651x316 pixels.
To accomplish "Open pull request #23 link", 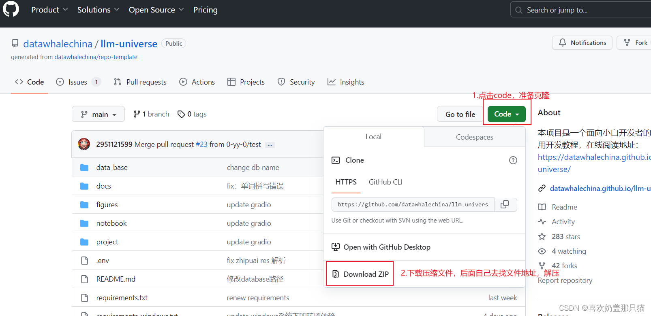I will (x=201, y=144).
